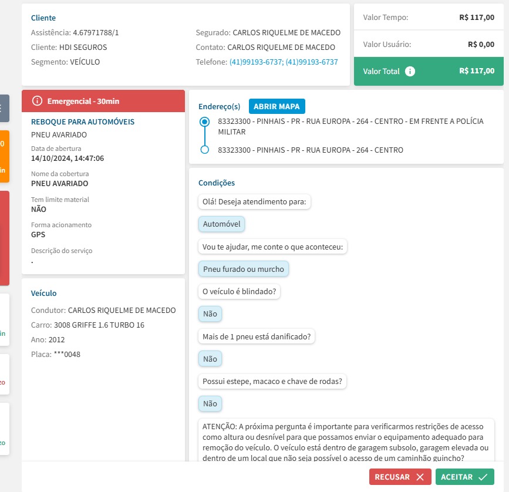Click the second phone number link
This screenshot has height=492, width=509.
coord(311,62)
